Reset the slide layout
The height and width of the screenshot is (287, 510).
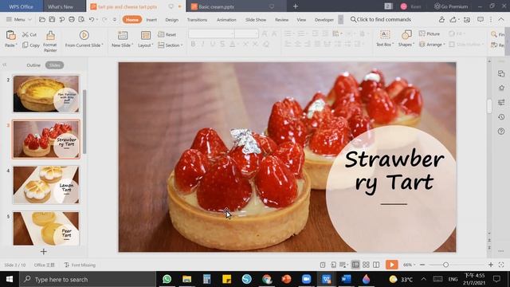click(167, 34)
